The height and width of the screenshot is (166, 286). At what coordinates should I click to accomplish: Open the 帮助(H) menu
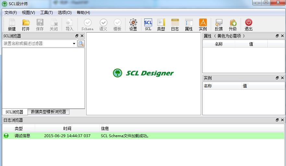pyautogui.click(x=83, y=13)
